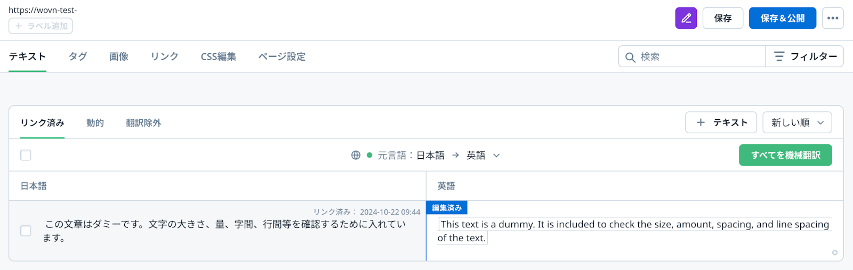Open the three-dots more options menu
Screen dimensions: 853x270
832,18
